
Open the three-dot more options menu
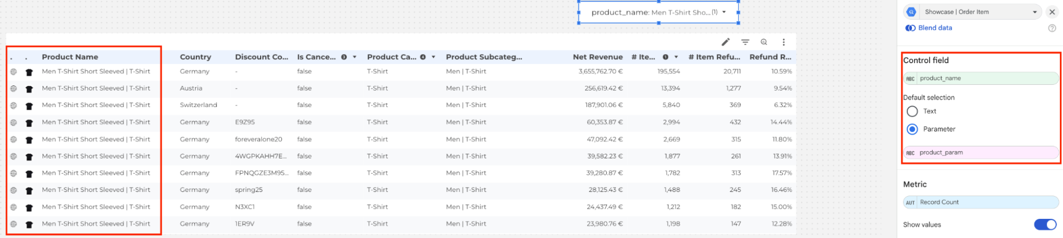(783, 42)
